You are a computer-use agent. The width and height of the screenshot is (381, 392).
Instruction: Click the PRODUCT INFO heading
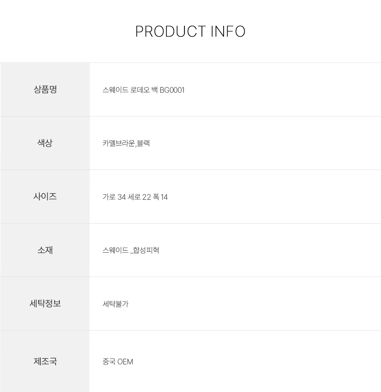coord(190,32)
